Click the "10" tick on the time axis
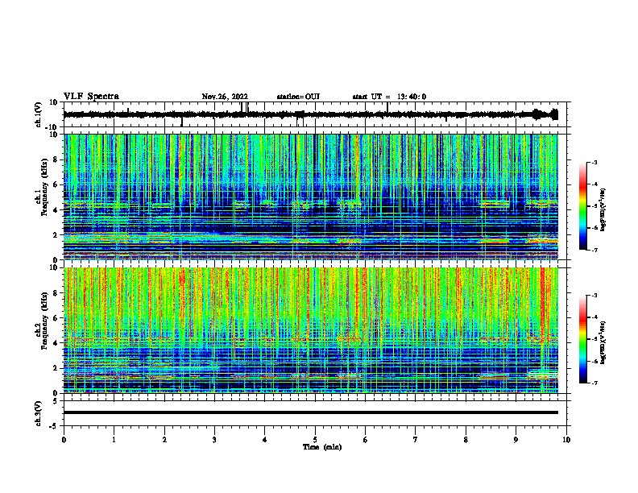 [566, 440]
